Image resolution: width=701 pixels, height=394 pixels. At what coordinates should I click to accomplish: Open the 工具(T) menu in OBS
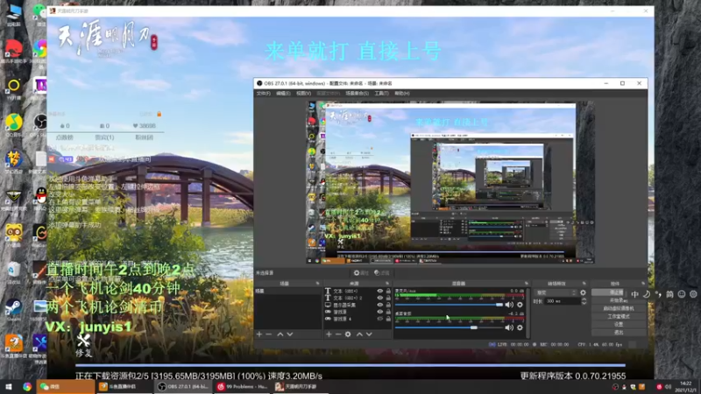pyautogui.click(x=381, y=94)
